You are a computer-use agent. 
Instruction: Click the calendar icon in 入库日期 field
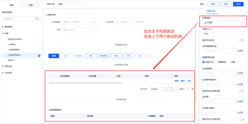click(x=117, y=22)
